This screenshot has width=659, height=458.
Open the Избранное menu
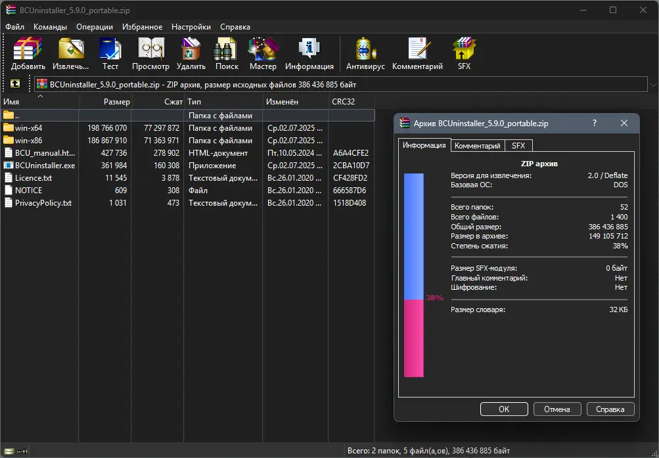[142, 26]
